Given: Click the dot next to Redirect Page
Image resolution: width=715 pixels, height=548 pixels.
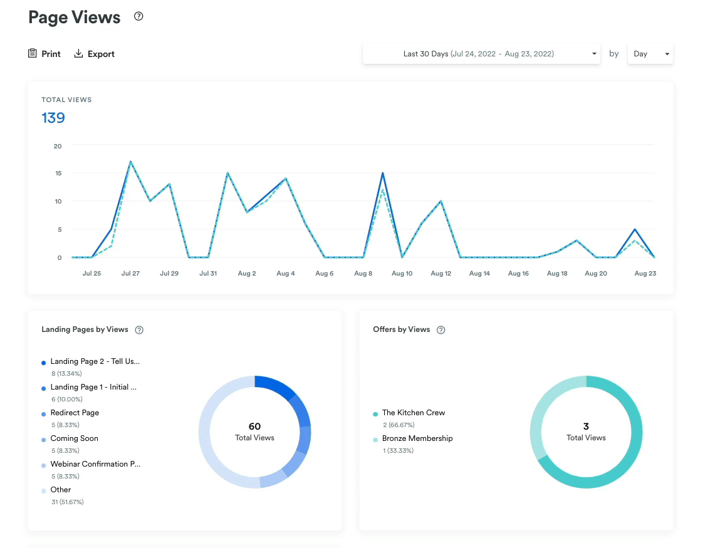Looking at the screenshot, I should pos(43,413).
